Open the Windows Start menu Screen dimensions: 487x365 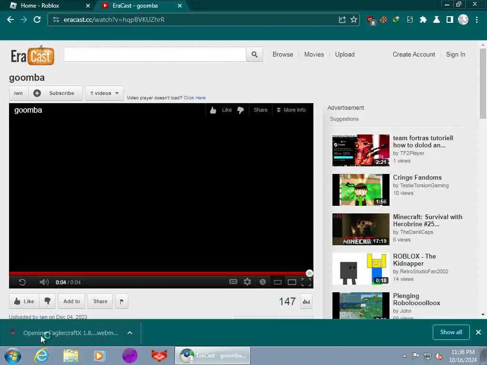(x=13, y=355)
